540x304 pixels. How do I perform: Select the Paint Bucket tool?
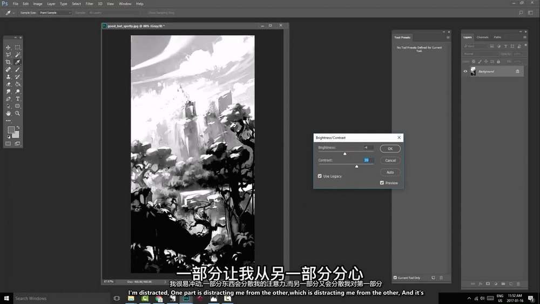[x=18, y=84]
